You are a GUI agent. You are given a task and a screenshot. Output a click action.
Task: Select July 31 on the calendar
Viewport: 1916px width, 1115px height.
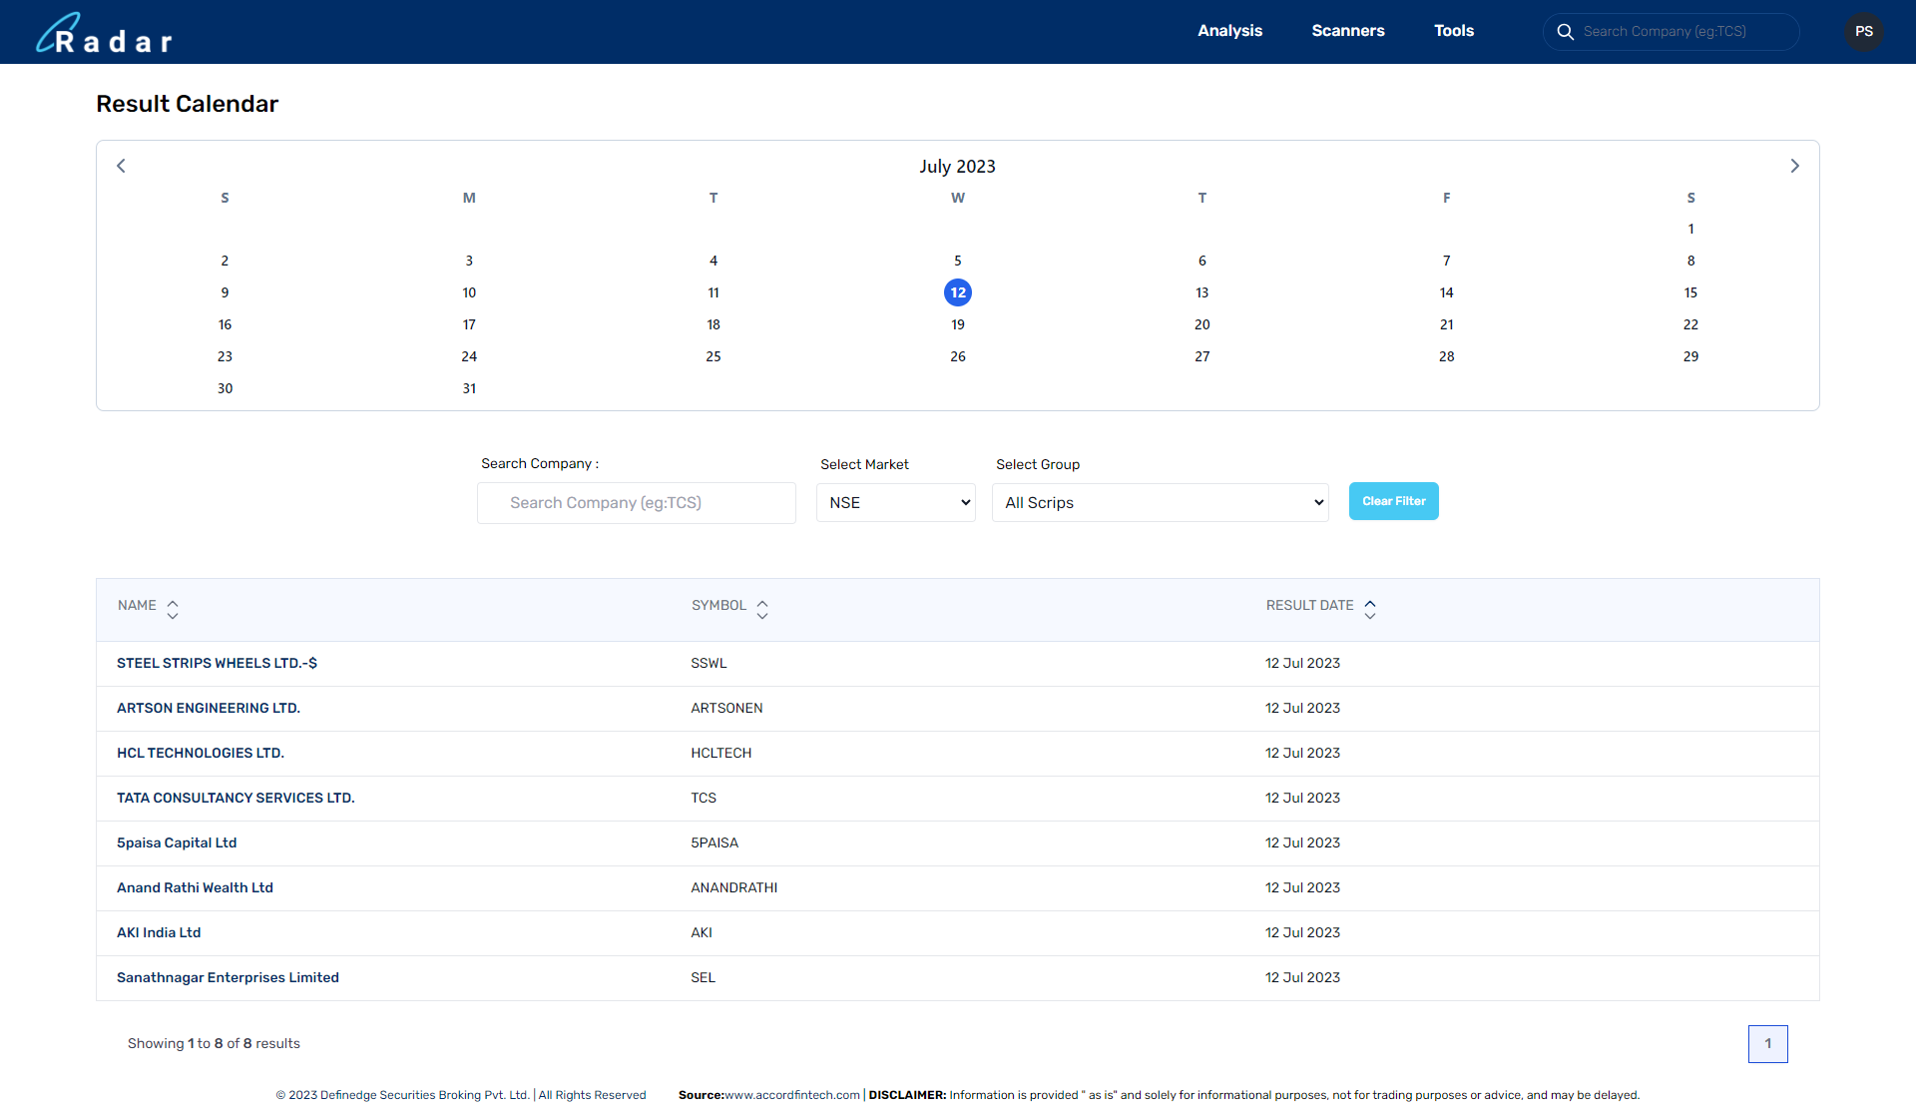[469, 389]
